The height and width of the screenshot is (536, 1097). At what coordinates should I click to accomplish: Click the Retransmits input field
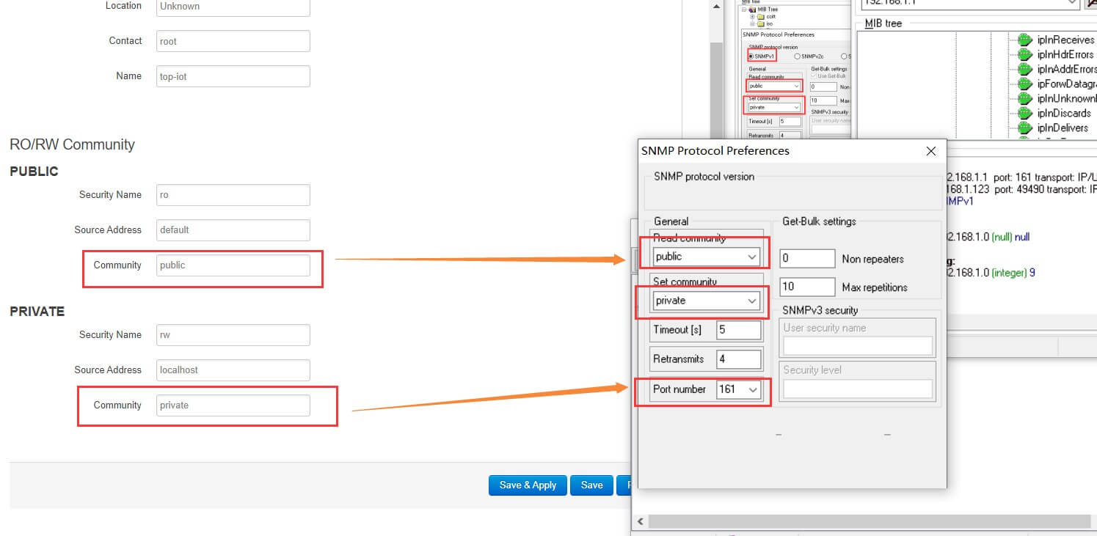pos(738,359)
